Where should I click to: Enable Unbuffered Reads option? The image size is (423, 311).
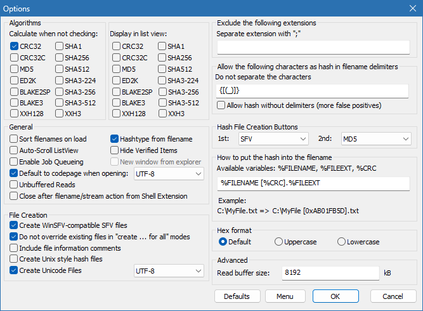point(15,185)
